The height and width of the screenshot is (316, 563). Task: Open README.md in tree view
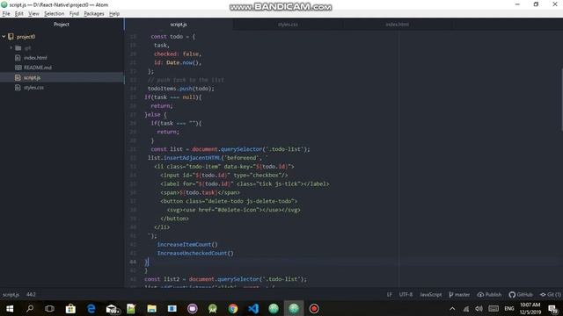[37, 68]
